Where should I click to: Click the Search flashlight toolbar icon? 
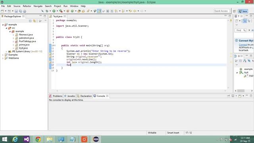88,11
